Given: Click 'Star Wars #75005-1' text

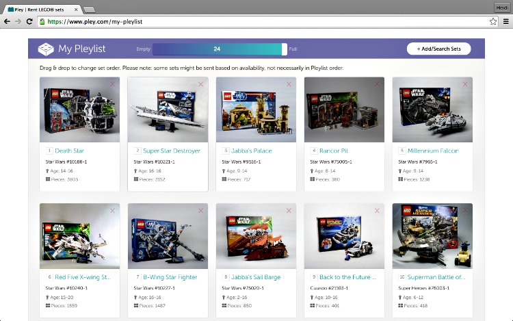Looking at the screenshot, I should (x=331, y=162).
